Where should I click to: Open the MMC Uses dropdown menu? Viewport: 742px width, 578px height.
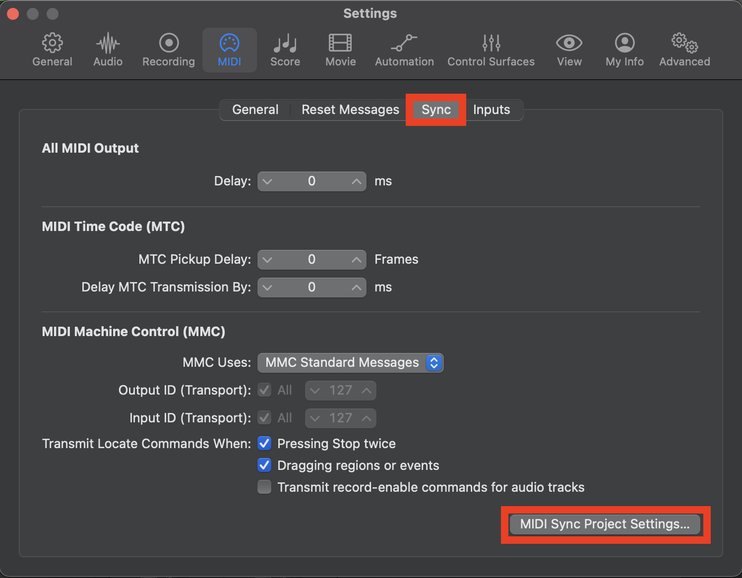coord(350,362)
